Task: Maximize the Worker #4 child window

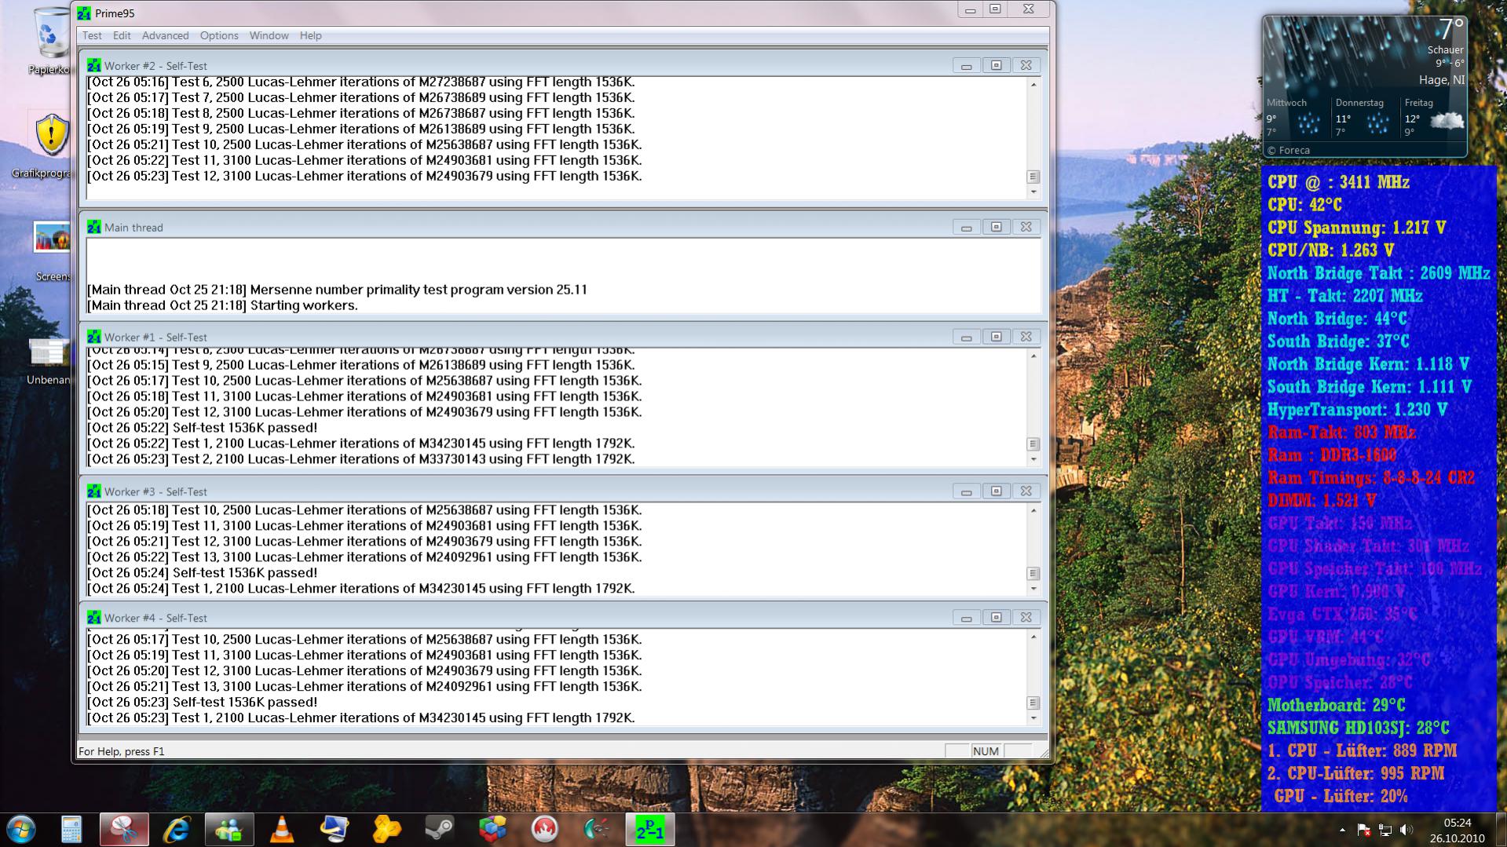Action: [x=997, y=618]
